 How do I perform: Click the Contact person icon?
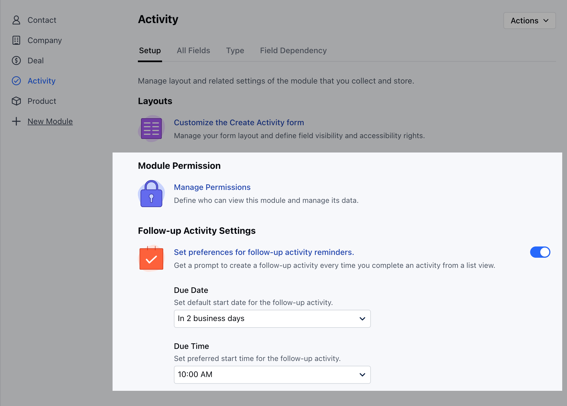tap(16, 20)
